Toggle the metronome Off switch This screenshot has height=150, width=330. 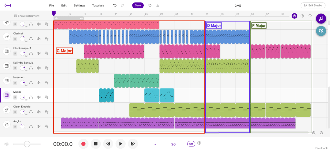pos(191,144)
